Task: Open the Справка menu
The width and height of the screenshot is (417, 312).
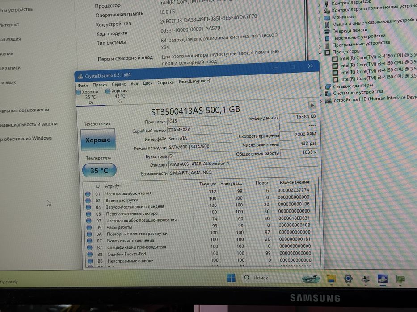Action: (x=165, y=82)
